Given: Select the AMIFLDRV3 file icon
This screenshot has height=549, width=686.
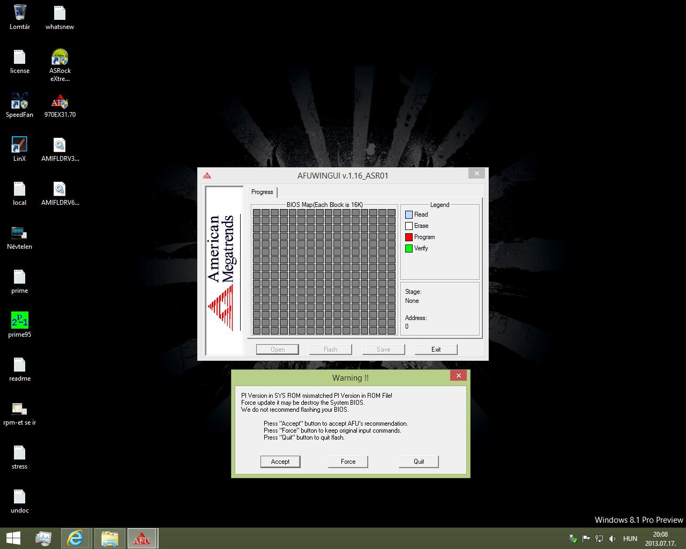Looking at the screenshot, I should [59, 149].
